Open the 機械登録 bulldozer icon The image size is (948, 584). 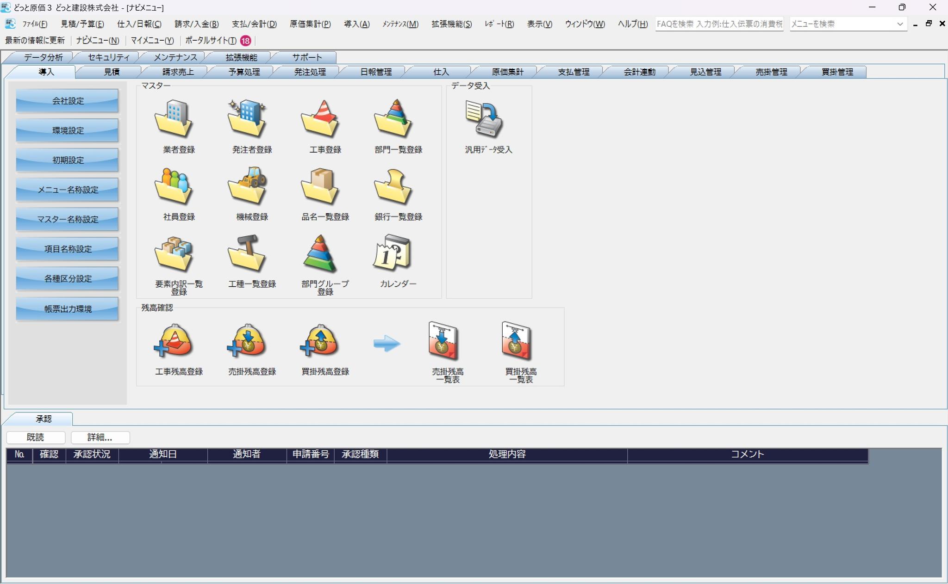(x=247, y=186)
